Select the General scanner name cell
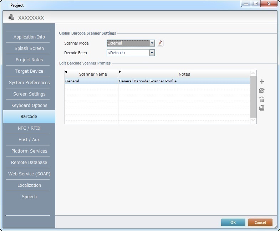Viewport: 280px width, 231px height. pyautogui.click(x=91, y=81)
